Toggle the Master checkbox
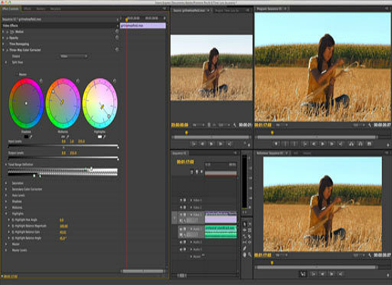This screenshot has width=392, height=285. pos(17,75)
